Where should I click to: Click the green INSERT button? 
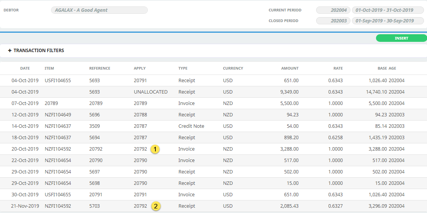coord(401,38)
